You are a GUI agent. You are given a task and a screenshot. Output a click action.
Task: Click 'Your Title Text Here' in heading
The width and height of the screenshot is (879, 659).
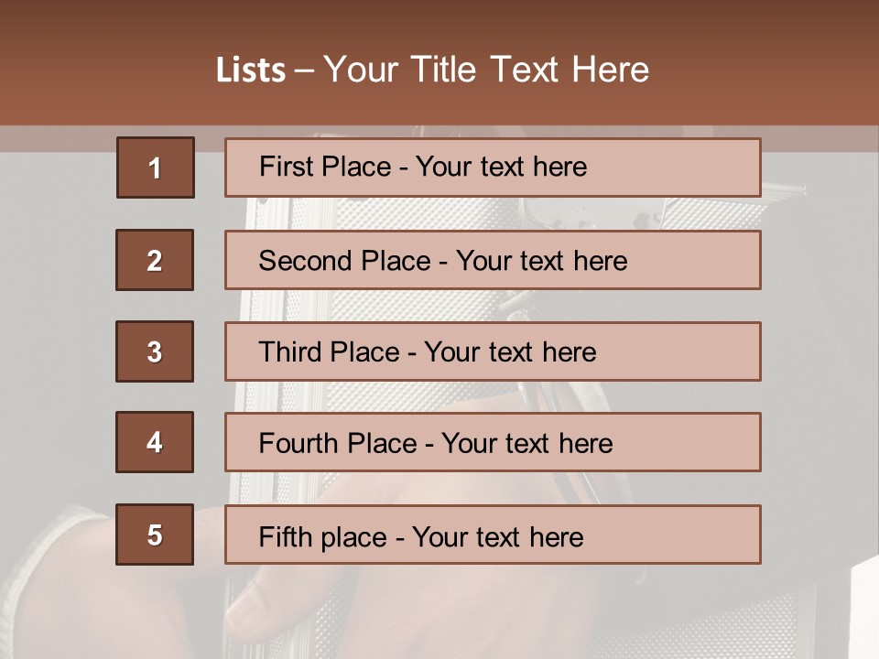click(486, 70)
